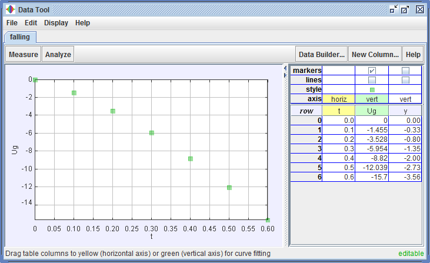Select the Ug value cell in row 4
The image size is (430, 263).
pos(372,158)
